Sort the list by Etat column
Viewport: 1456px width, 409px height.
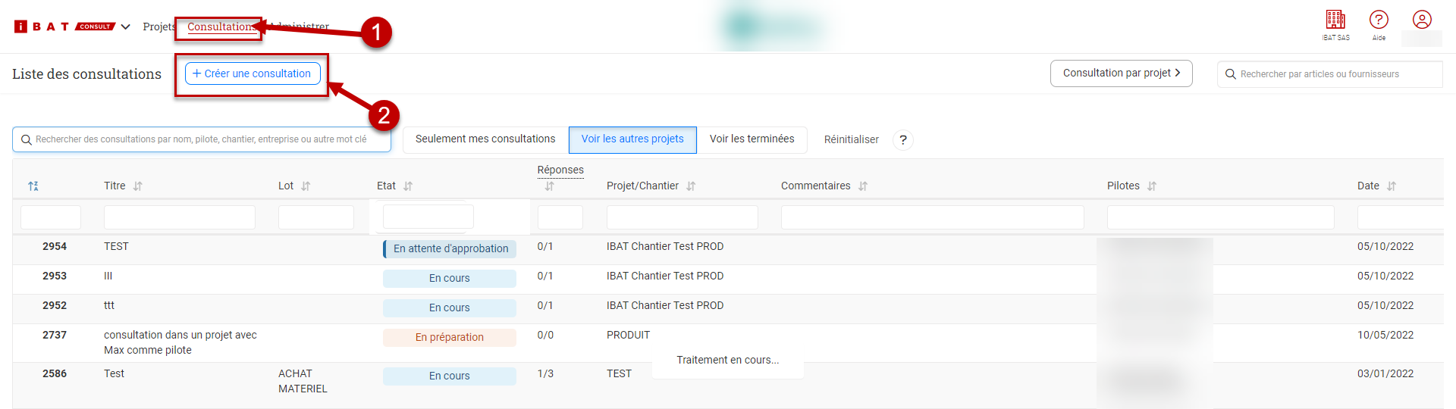[x=408, y=186]
